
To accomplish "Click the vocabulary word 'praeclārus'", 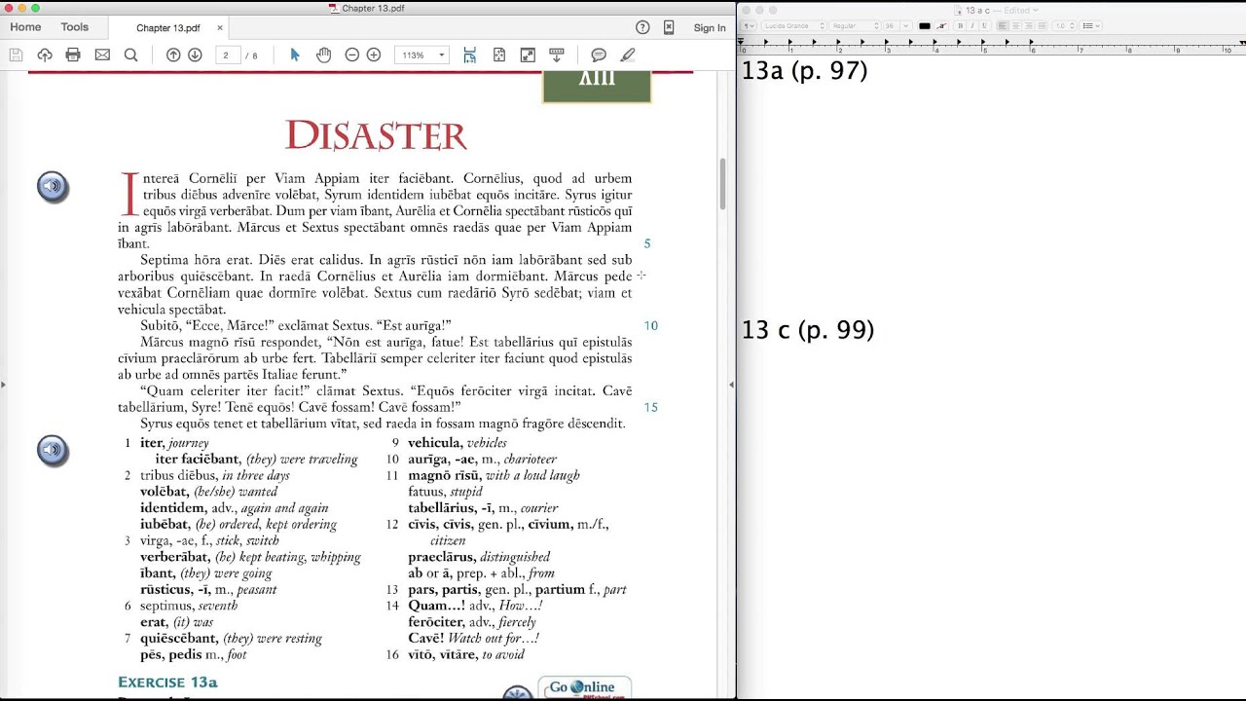I will click(x=442, y=557).
